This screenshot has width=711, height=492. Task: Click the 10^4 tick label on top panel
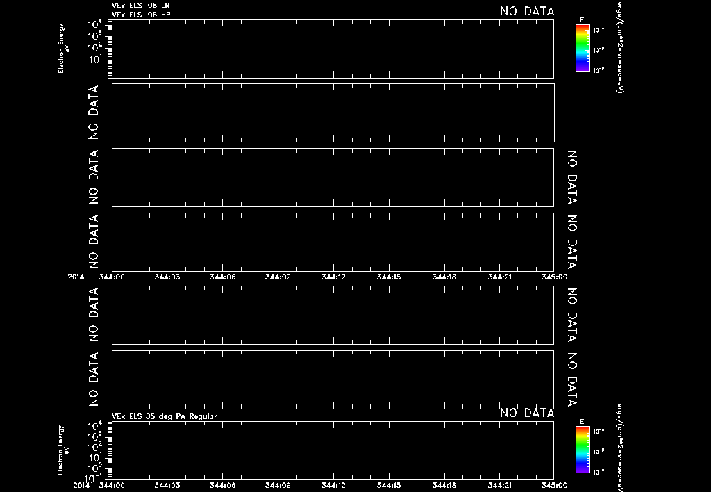(x=94, y=24)
